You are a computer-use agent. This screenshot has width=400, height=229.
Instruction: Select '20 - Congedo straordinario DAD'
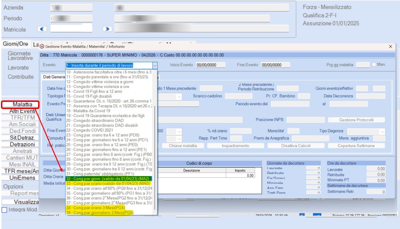(109, 120)
